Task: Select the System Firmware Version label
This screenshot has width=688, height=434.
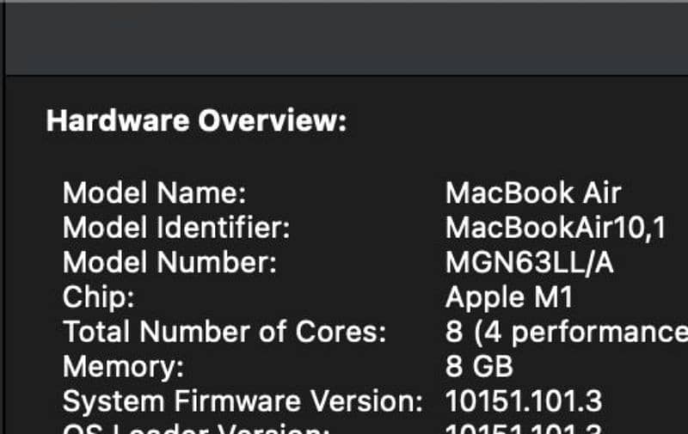Action: [x=243, y=401]
